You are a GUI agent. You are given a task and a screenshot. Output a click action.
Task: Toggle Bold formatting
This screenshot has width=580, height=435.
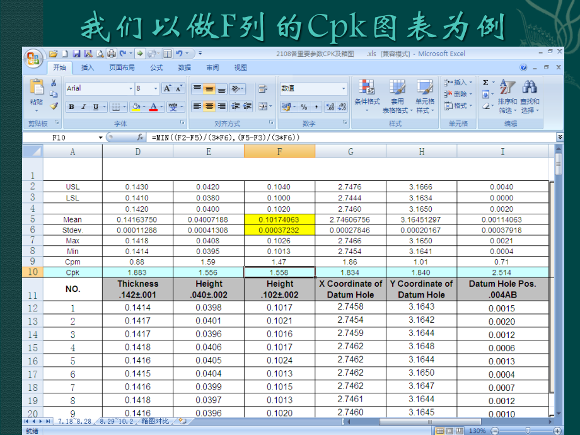coord(71,107)
